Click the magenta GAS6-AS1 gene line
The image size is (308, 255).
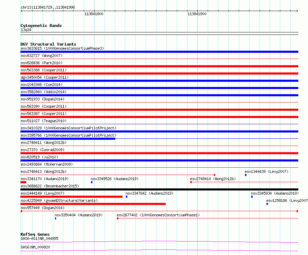(159, 242)
